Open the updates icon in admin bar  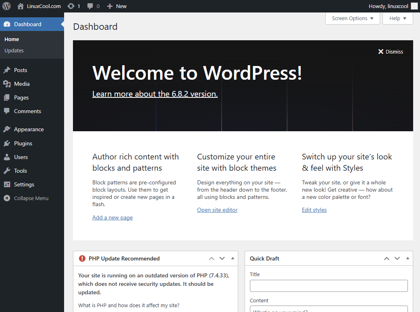[x=71, y=6]
